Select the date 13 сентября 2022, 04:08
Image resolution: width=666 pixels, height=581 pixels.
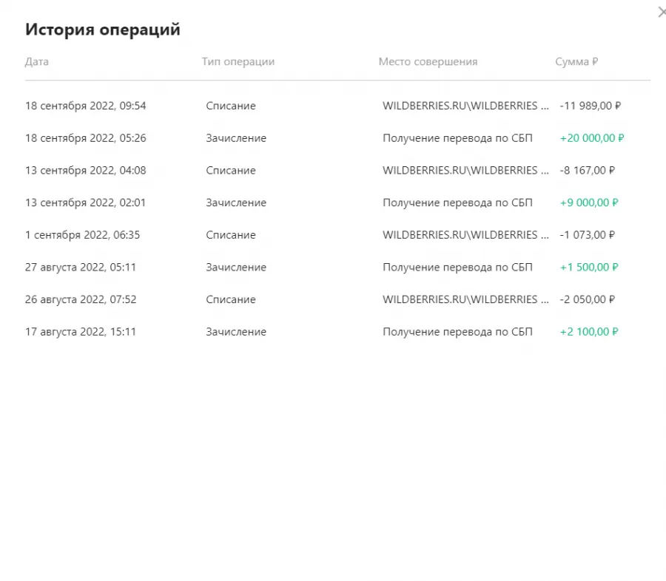85,170
